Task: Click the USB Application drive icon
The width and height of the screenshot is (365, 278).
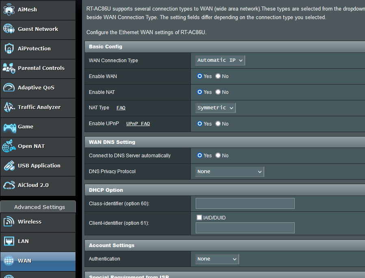Action: 9,166
